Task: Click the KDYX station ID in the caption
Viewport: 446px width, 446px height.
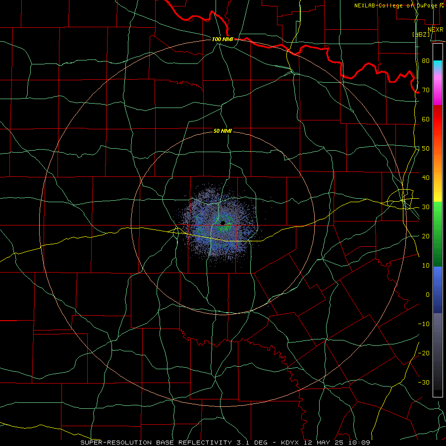Action: pos(290,443)
